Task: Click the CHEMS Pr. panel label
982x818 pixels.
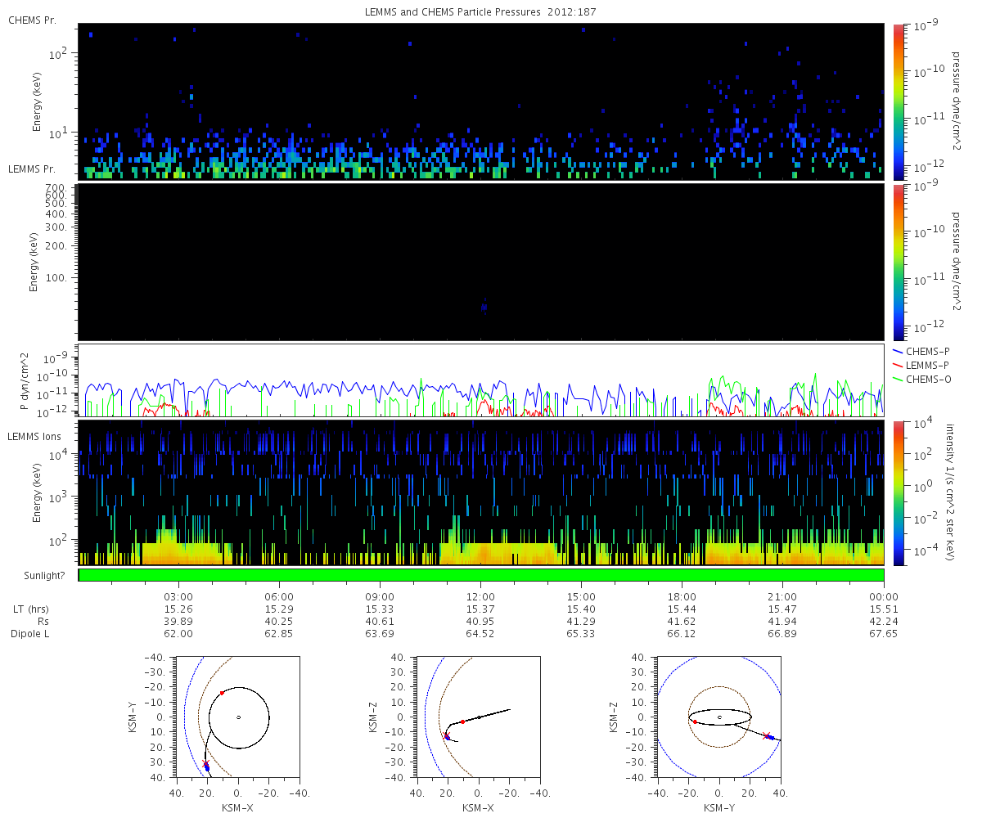Action: (x=32, y=20)
